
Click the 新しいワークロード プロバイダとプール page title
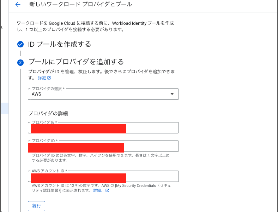click(81, 4)
